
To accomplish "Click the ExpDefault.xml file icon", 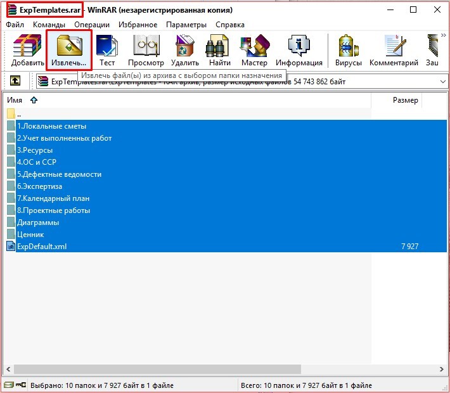I will coord(11,247).
